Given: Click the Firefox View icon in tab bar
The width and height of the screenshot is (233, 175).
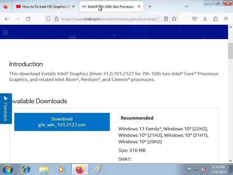Looking at the screenshot, I should coord(6,6).
